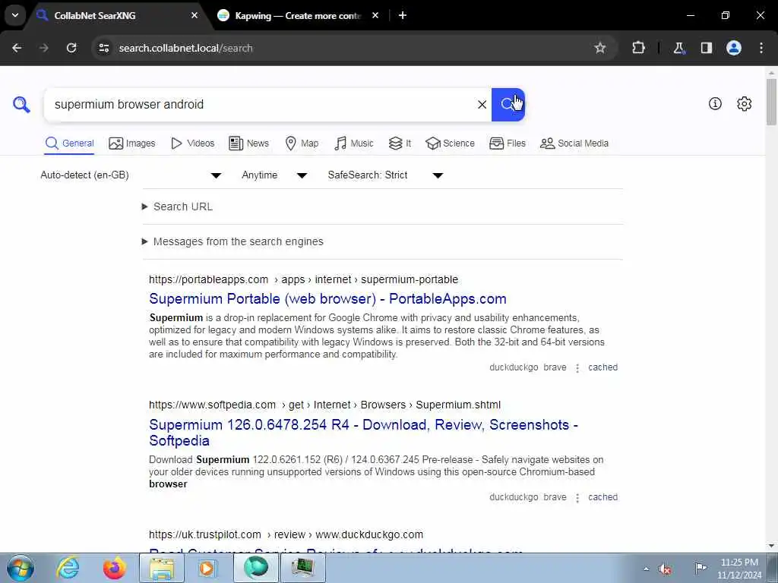Screen dimensions: 778x583
Task: Open cached link for Softpedia result
Action: click(x=602, y=497)
